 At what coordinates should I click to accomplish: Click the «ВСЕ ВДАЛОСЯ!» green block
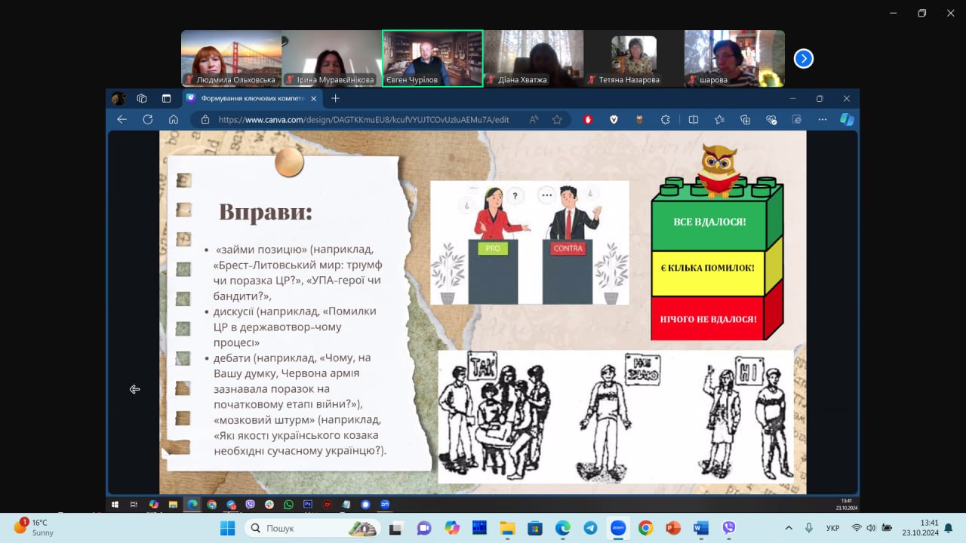[x=709, y=222]
